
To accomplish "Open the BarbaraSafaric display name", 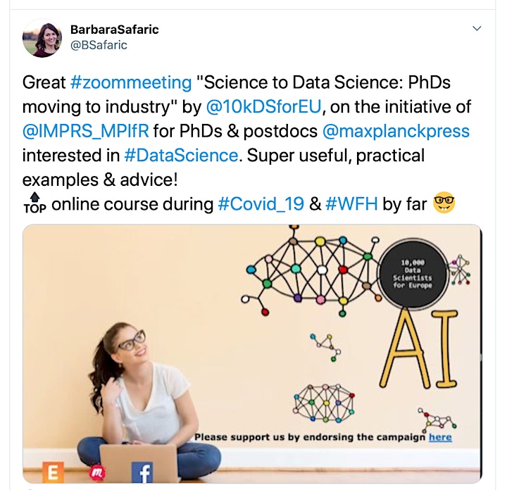I will tap(115, 30).
